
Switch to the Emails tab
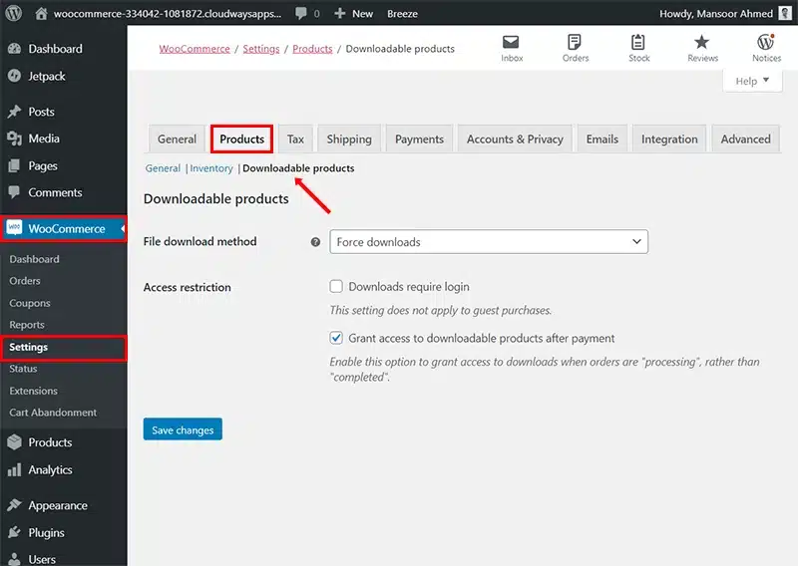pyautogui.click(x=602, y=139)
